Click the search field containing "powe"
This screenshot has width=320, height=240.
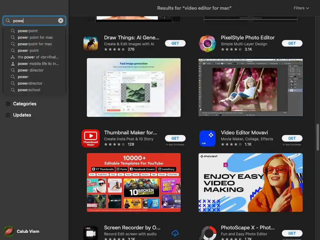click(34, 21)
